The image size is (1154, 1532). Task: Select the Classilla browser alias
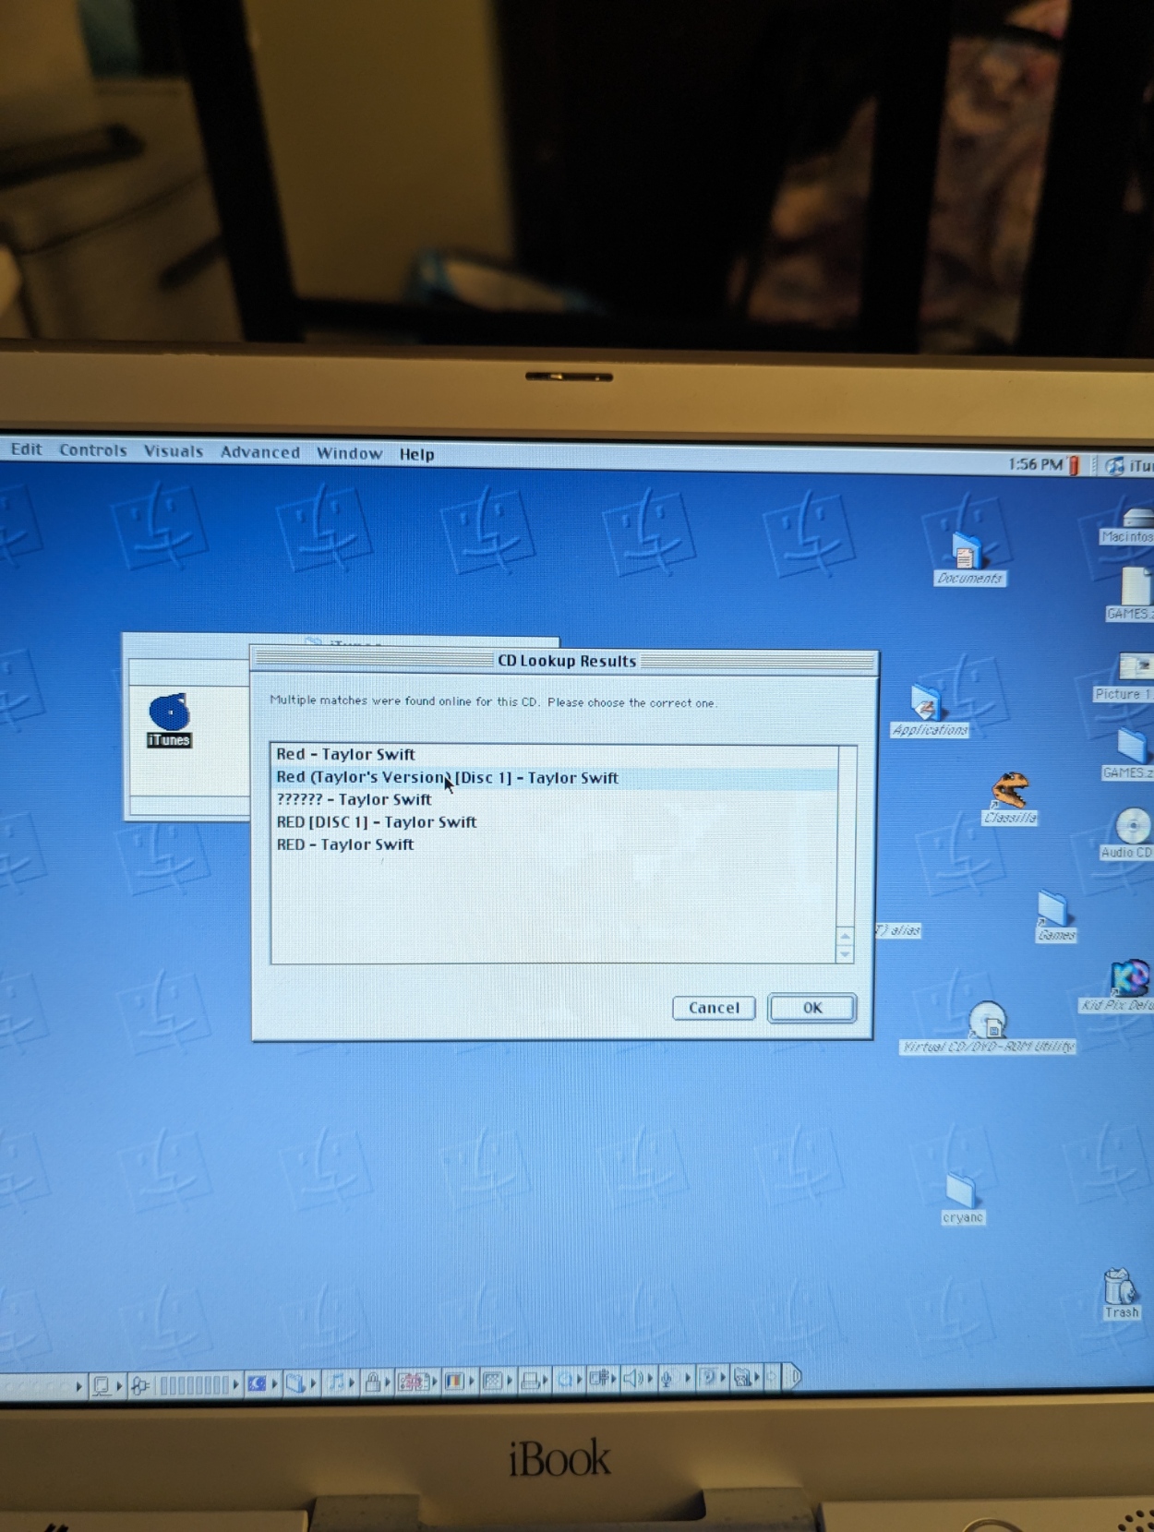pyautogui.click(x=1010, y=798)
